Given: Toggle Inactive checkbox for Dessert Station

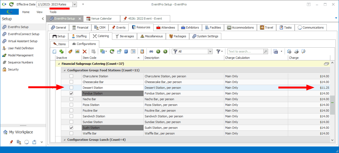Looking at the screenshot, I should tap(71, 88).
